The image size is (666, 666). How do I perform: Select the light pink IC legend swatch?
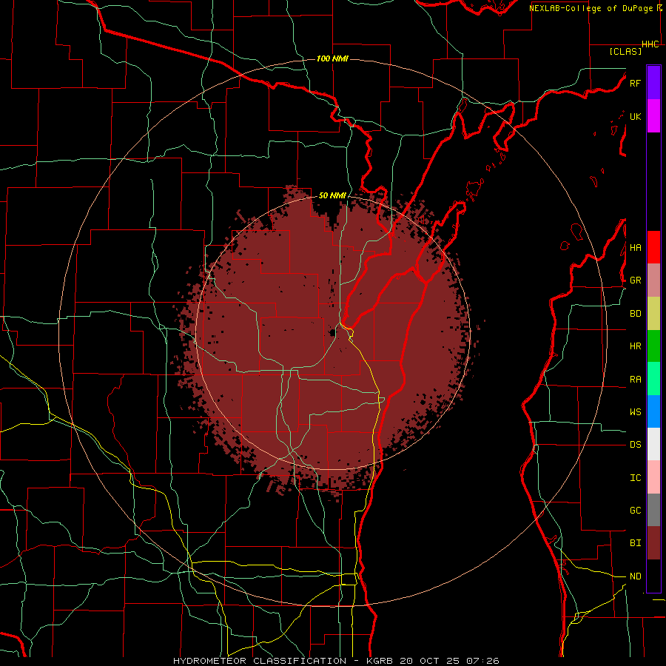653,477
